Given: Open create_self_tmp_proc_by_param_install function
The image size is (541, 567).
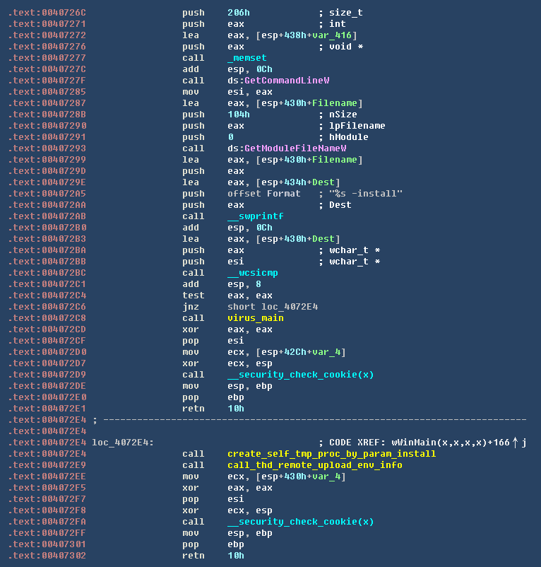Looking at the screenshot, I should (331, 454).
